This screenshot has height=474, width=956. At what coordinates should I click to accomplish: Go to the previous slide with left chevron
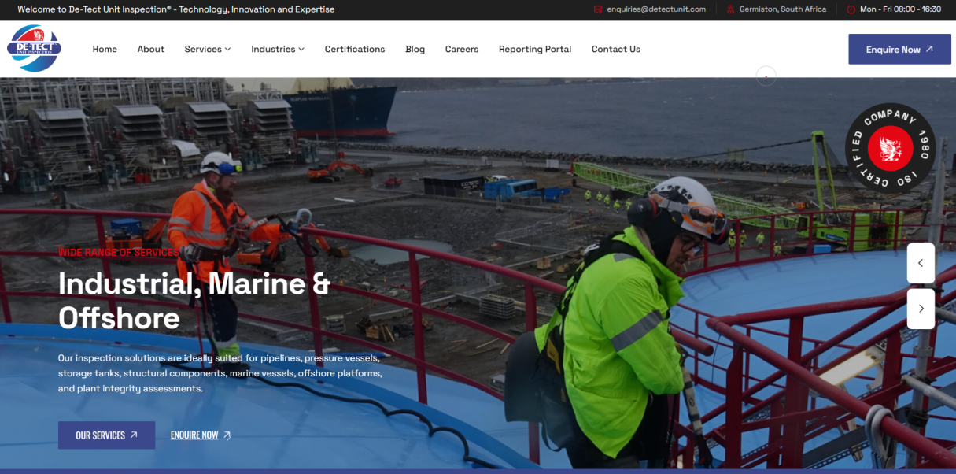coord(921,263)
